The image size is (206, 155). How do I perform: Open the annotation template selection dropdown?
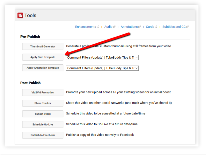pos(102,68)
